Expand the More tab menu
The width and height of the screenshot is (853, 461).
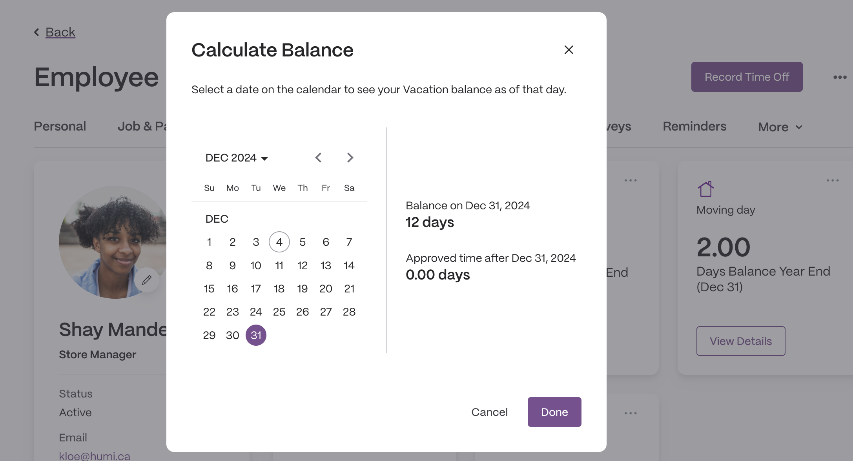[780, 127]
